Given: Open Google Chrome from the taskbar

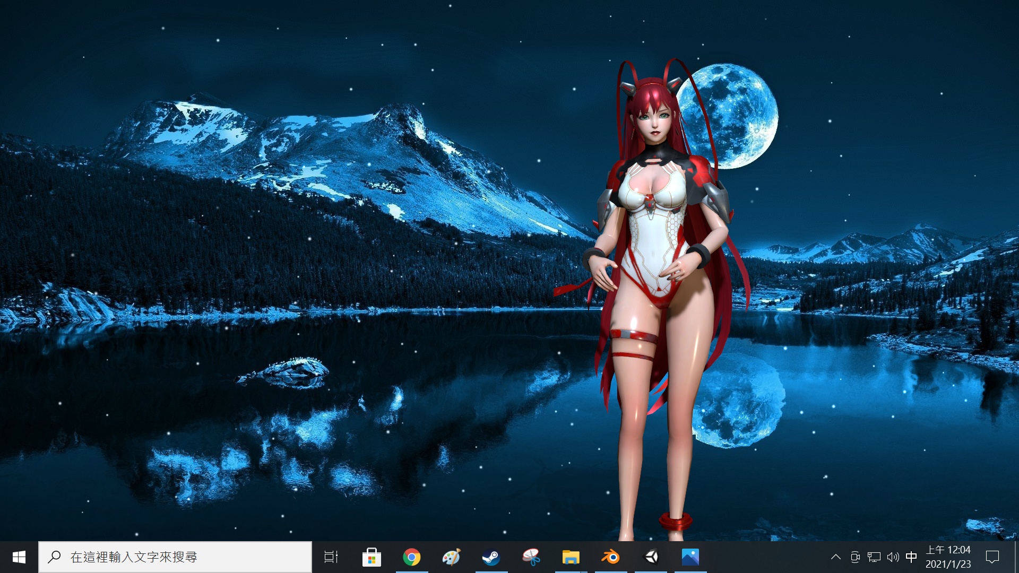Looking at the screenshot, I should coord(411,557).
